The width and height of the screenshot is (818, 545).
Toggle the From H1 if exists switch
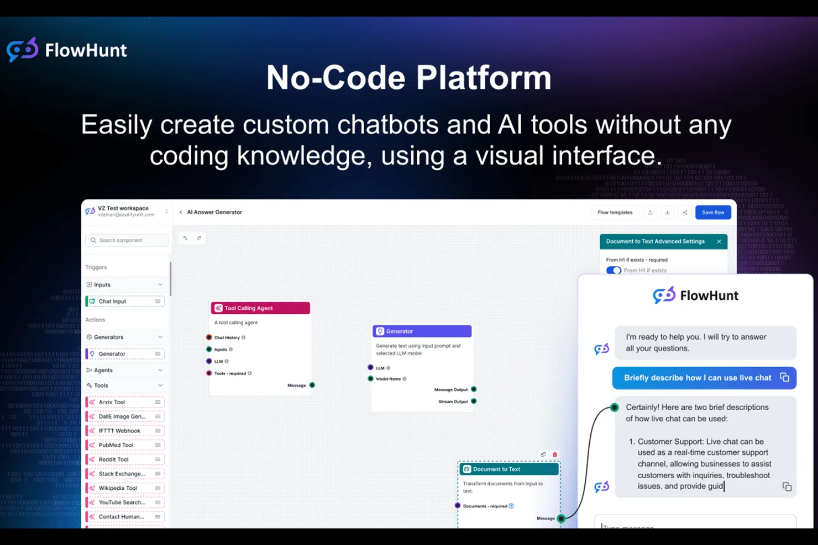(613, 270)
